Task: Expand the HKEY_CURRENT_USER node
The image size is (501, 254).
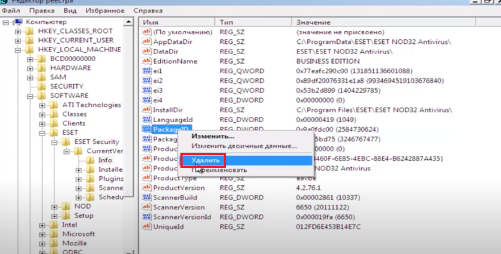Action: pos(18,41)
